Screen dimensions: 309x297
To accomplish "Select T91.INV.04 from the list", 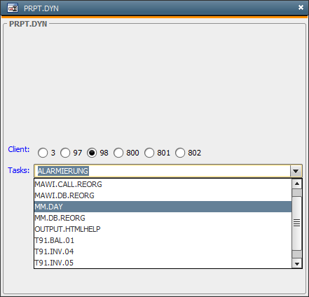I will (x=163, y=251).
